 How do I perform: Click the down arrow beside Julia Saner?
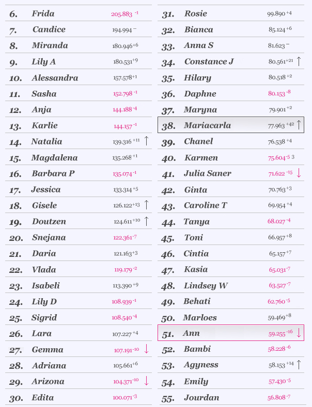299,173
